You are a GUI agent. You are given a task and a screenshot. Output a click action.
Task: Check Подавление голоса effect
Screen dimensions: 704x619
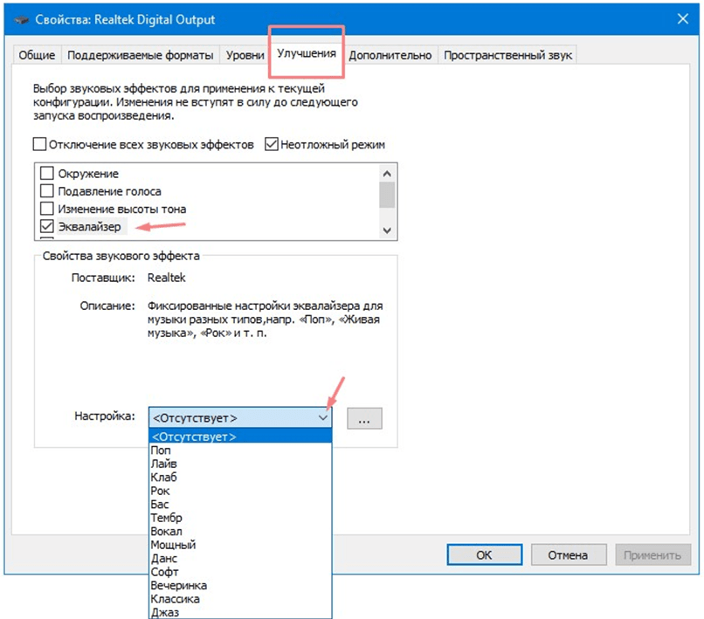pyautogui.click(x=47, y=191)
